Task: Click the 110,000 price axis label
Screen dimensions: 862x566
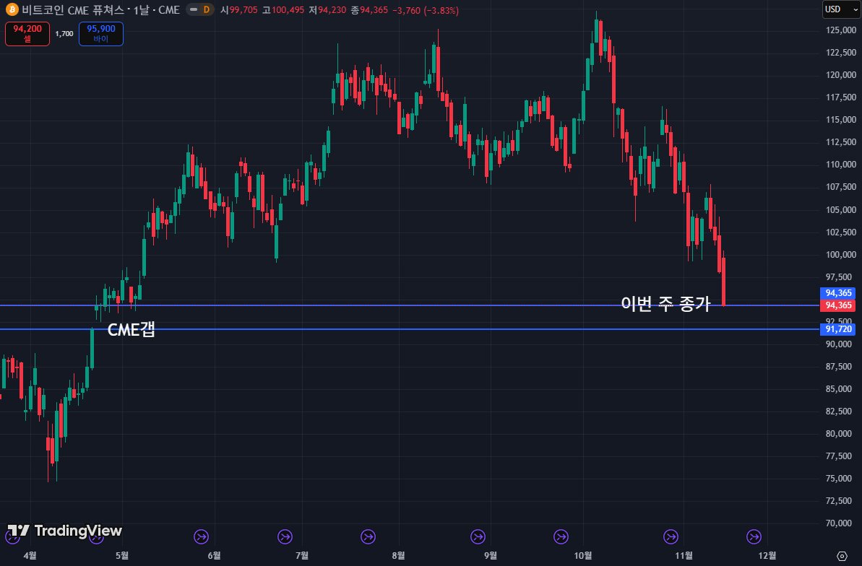Action: coord(840,165)
